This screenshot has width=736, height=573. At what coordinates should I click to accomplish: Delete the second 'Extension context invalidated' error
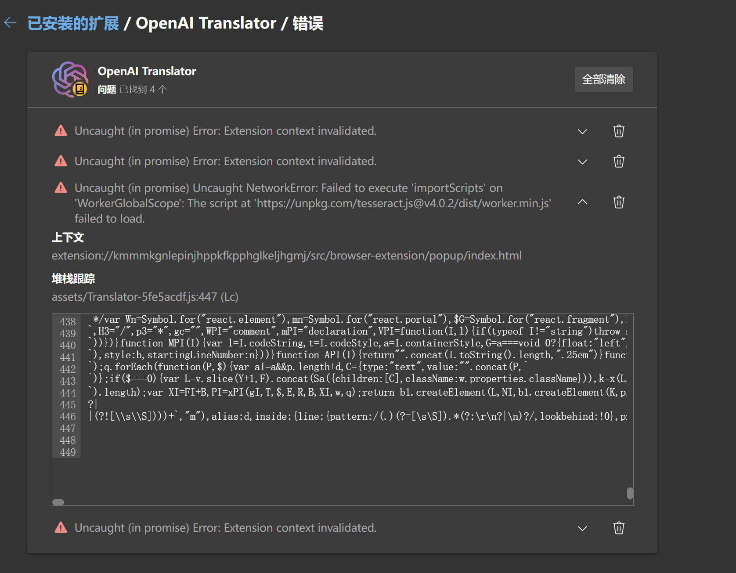click(x=619, y=161)
